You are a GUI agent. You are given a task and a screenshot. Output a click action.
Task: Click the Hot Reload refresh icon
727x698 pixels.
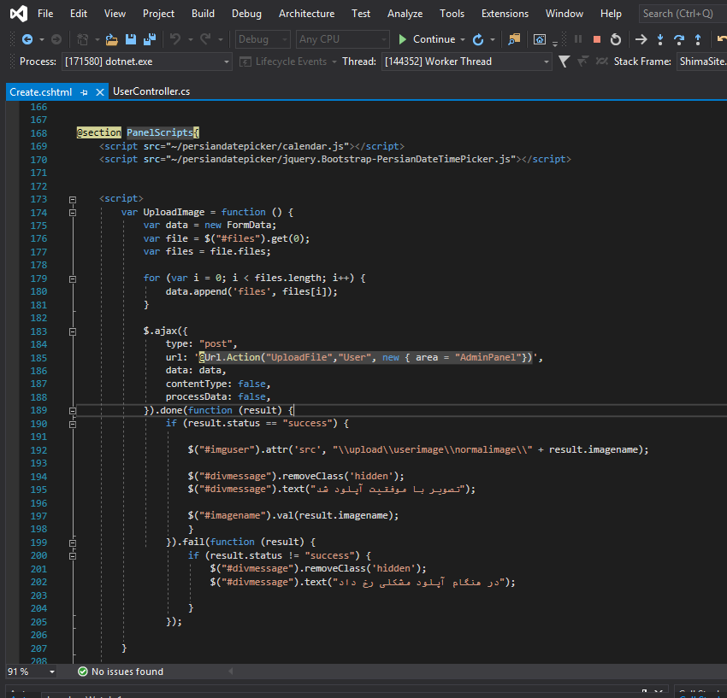(x=478, y=39)
